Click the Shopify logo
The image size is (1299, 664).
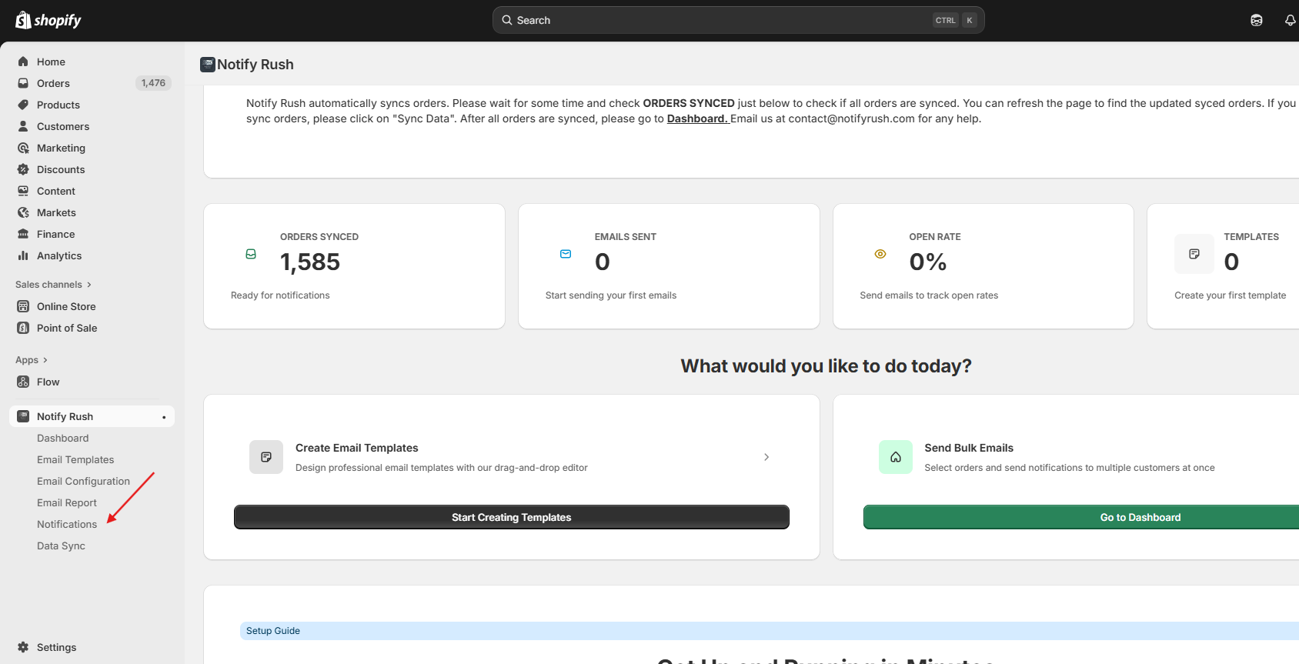48,20
